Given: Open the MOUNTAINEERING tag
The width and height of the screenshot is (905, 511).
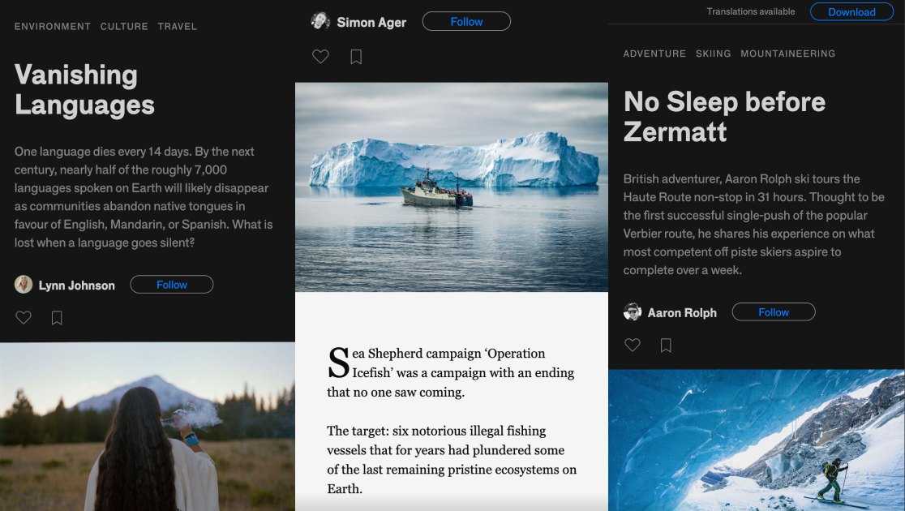Looking at the screenshot, I should (x=788, y=54).
